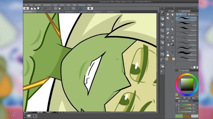Select the Text tool icon
The width and height of the screenshot is (213, 119).
click(172, 52)
